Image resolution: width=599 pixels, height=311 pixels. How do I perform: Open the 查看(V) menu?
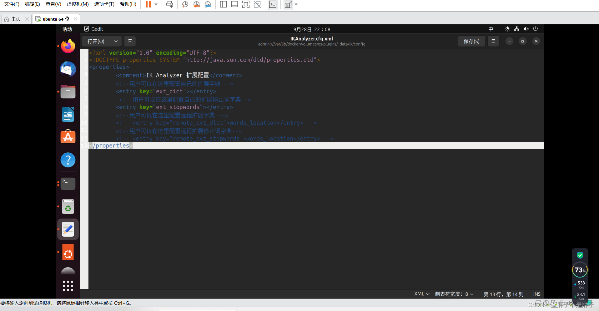click(53, 4)
